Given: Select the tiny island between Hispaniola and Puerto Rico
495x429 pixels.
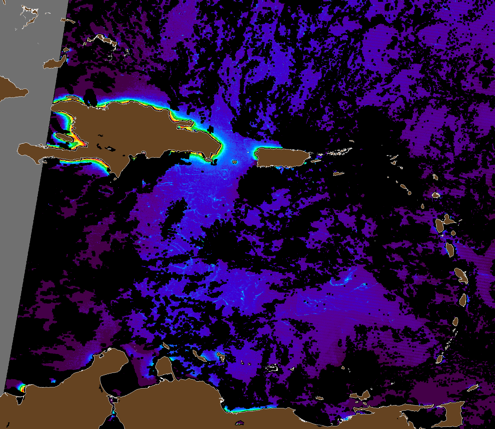Looking at the screenshot, I should pos(234,162).
